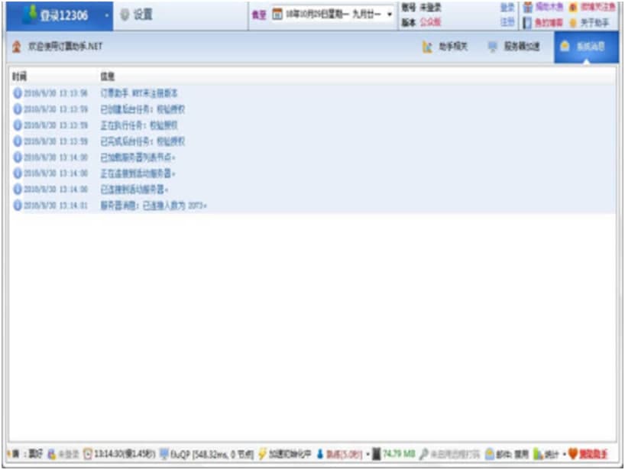Image resolution: width=625 pixels, height=470 pixels.
Task: Click the 时间 column header
Action: (x=20, y=76)
